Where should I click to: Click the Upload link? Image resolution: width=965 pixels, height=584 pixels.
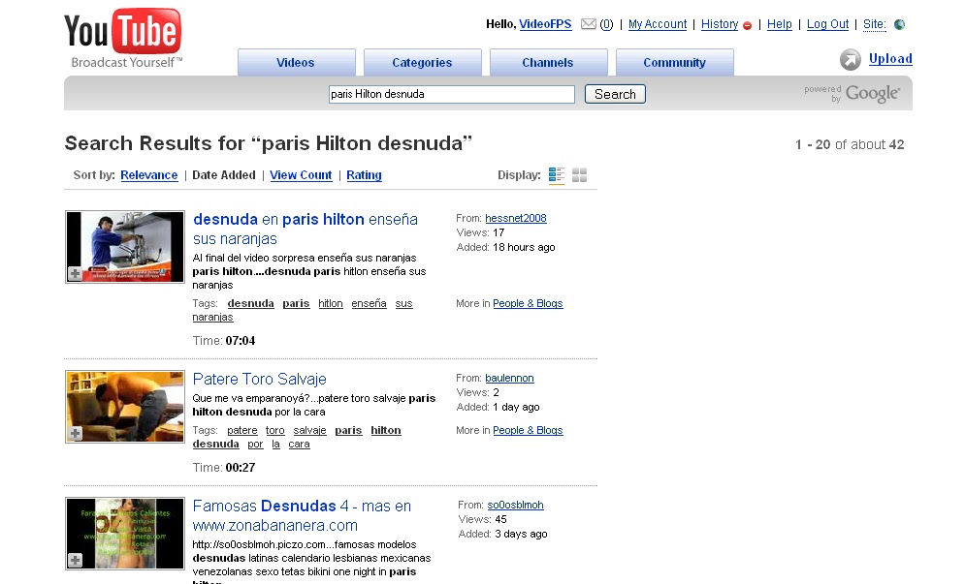(890, 58)
